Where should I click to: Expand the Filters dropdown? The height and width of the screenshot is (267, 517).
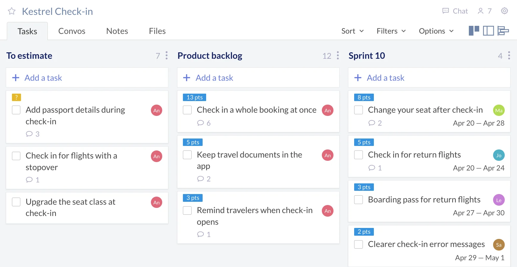(391, 31)
